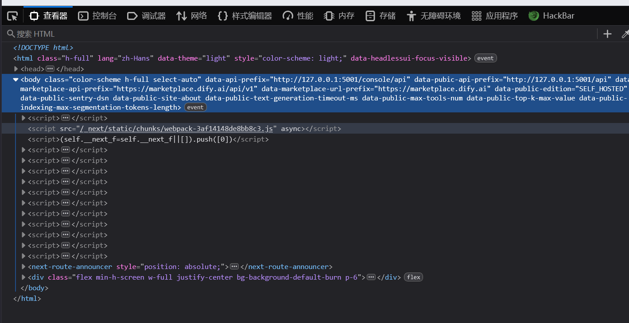
Task: Open the webpack-3af14148de8bb8c3.js source link
Action: tap(176, 129)
